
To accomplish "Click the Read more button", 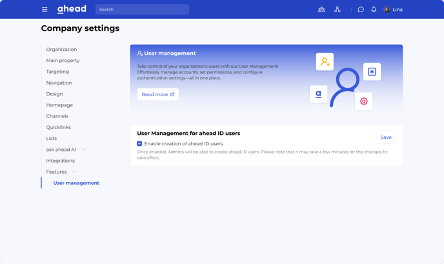I will pyautogui.click(x=157, y=94).
